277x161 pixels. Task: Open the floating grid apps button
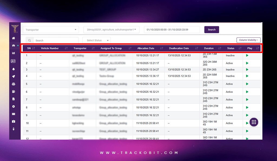(254, 122)
